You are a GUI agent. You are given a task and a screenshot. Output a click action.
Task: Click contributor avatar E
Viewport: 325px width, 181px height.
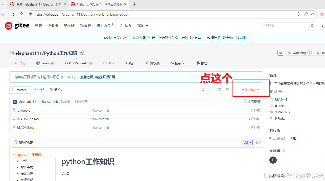273,160
